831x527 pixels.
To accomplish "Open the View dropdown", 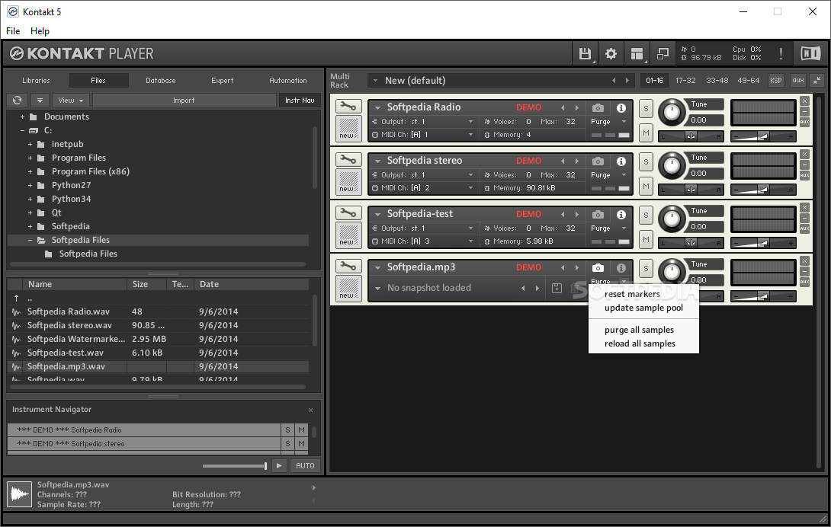I will pyautogui.click(x=70, y=100).
